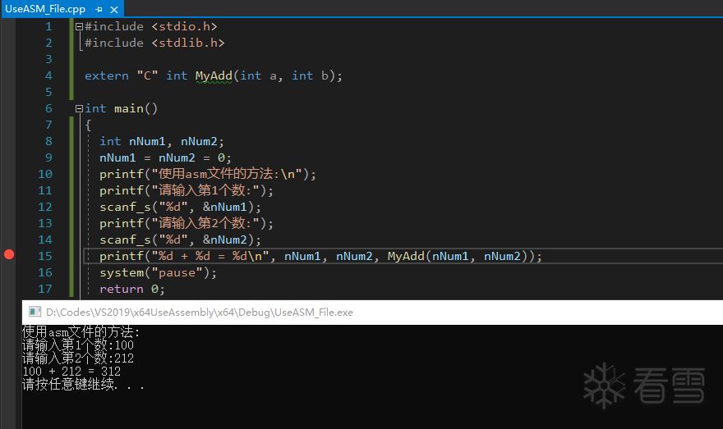
Task: Click line number 15 in the gutter
Action: [44, 256]
